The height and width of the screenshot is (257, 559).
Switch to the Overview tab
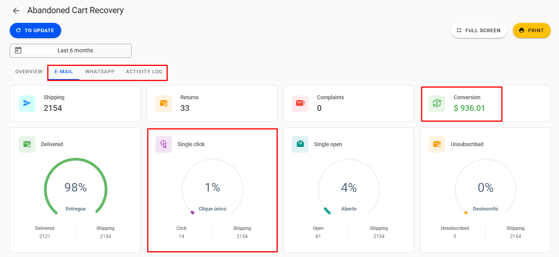pyautogui.click(x=29, y=72)
